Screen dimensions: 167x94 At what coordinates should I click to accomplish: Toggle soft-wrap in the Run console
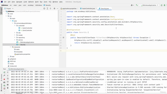8,79
